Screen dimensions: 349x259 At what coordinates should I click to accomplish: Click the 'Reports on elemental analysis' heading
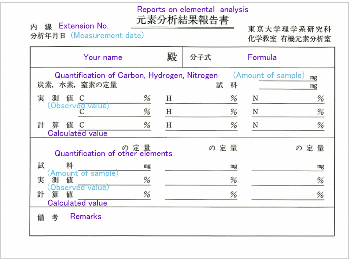(193, 10)
